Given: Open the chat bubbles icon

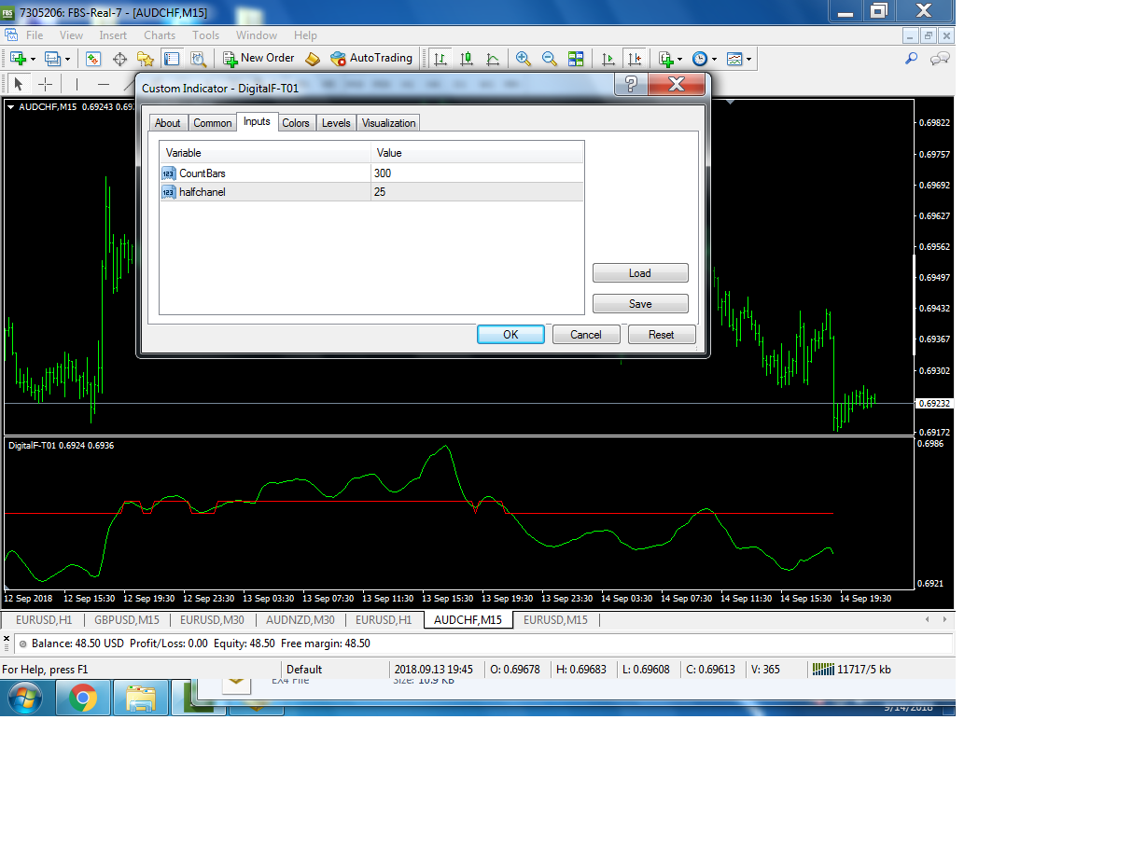Looking at the screenshot, I should 940,58.
